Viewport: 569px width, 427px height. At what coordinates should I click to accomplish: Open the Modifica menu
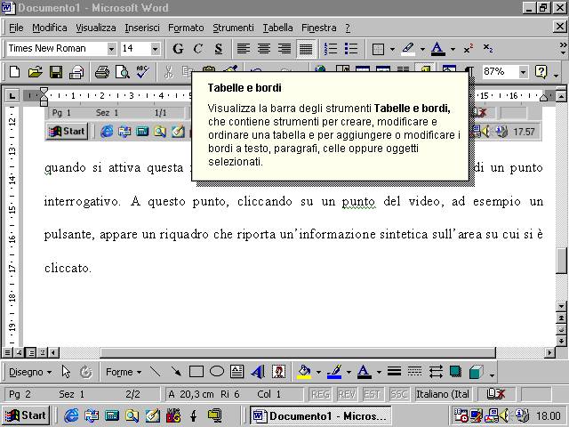pos(50,28)
